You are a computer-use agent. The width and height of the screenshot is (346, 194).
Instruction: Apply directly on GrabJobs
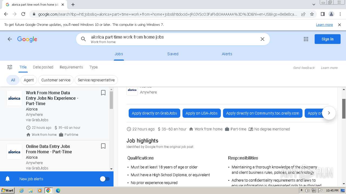click(154, 113)
